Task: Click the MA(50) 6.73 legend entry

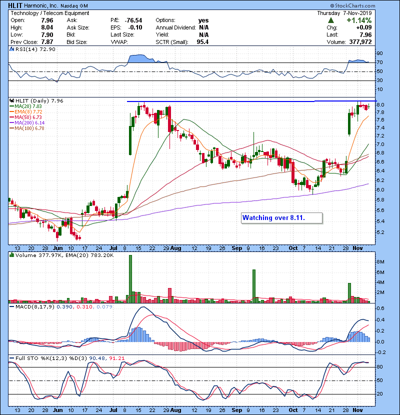Action: tap(25, 117)
